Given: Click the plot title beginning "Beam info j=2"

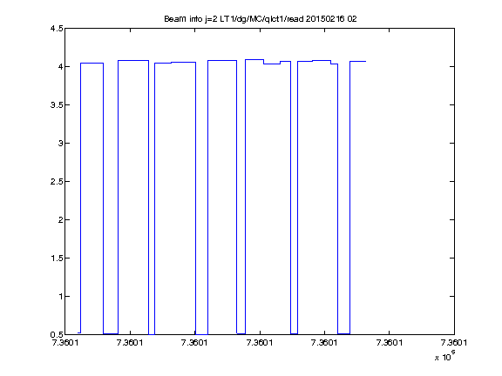Looking at the screenshot, I should pyautogui.click(x=261, y=19).
